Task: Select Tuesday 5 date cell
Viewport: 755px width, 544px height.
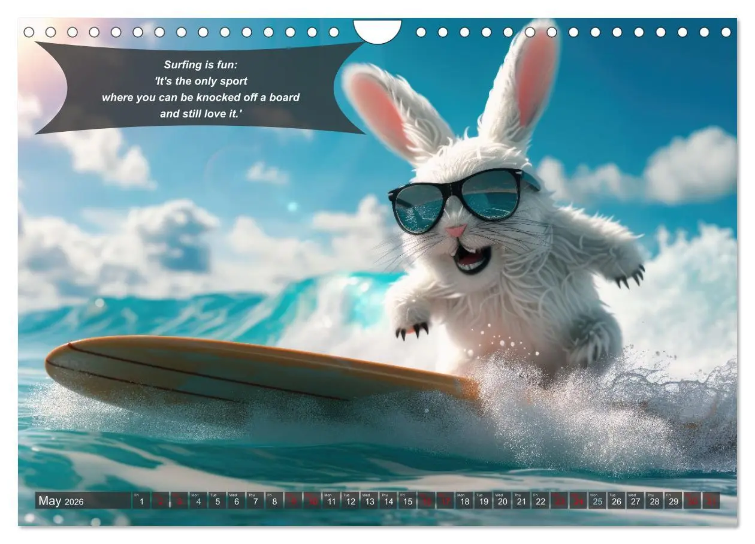Action: tap(217, 501)
